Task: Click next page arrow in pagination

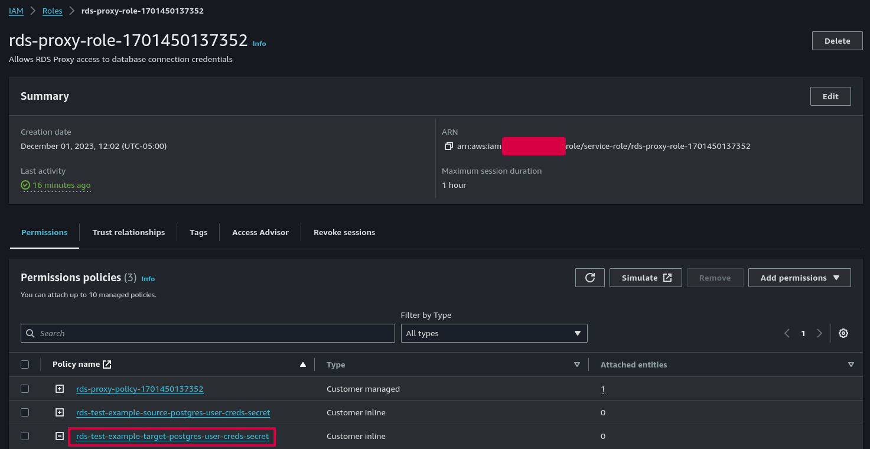Action: point(819,333)
